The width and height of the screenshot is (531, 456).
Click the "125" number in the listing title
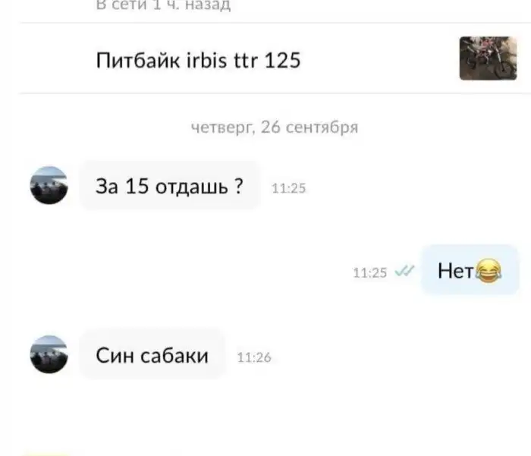pos(282,60)
